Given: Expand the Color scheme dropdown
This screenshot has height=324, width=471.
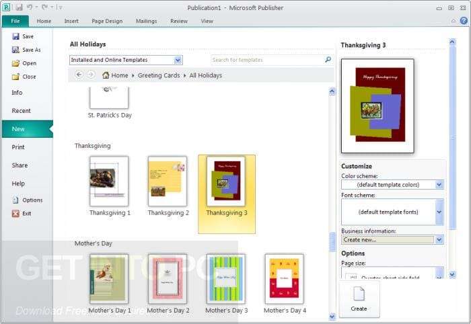Looking at the screenshot, I should (x=439, y=184).
